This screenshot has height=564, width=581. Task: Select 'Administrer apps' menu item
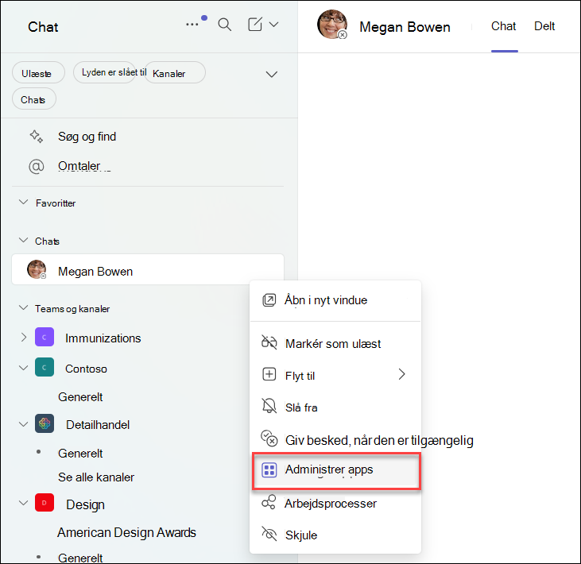(335, 470)
